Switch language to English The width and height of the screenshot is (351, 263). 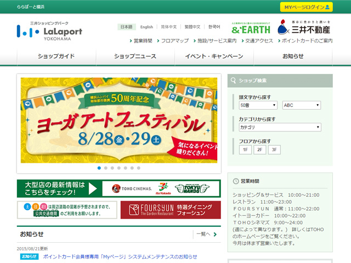(x=146, y=27)
